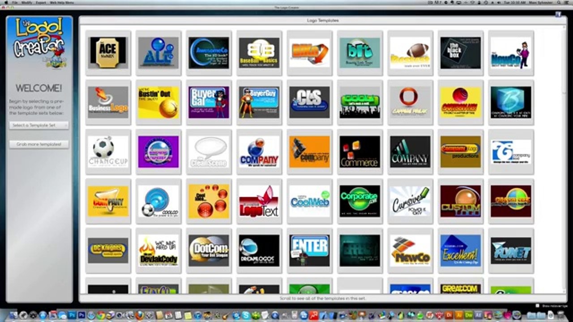Select the Buyer Gal template

209,102
